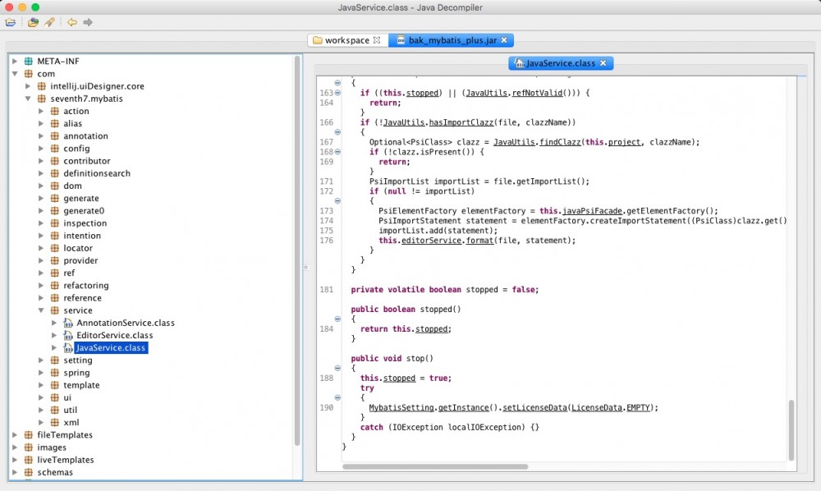Click the tree panel vertical scrollbar

click(x=297, y=250)
